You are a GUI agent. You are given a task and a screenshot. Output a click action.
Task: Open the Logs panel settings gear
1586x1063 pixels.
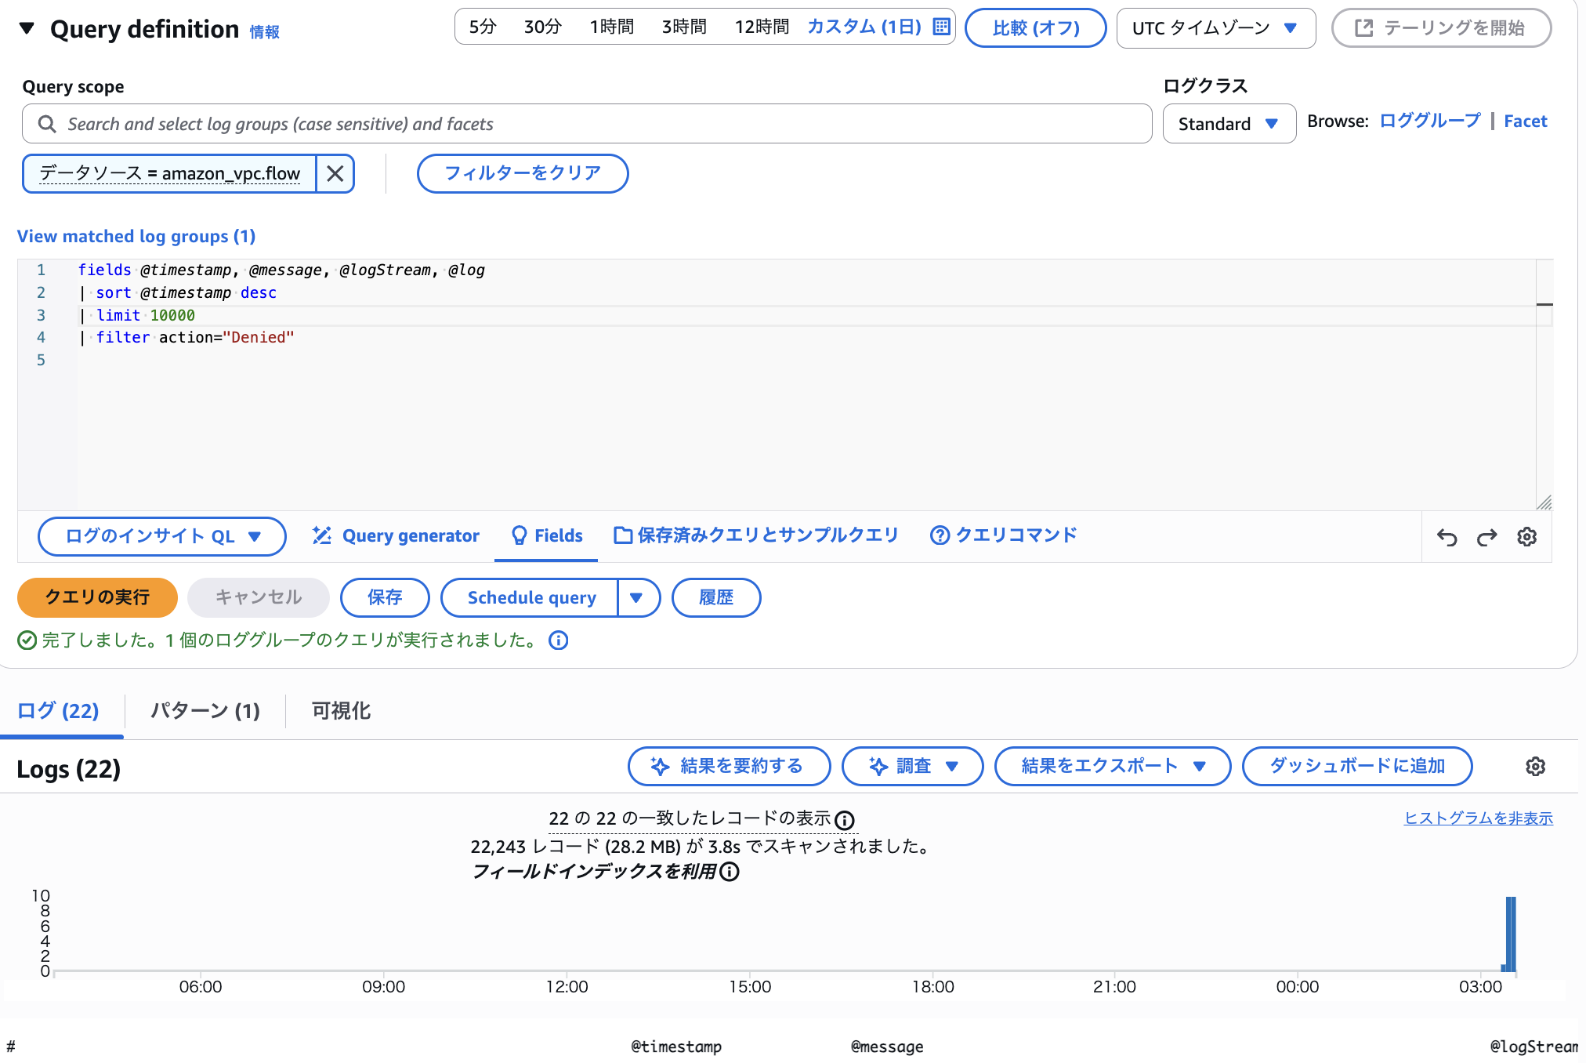click(1535, 766)
